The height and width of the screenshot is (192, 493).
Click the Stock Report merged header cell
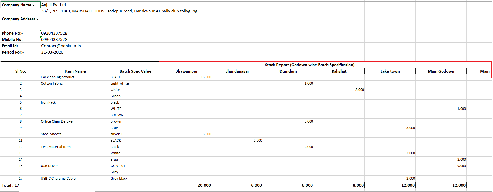[309, 65]
